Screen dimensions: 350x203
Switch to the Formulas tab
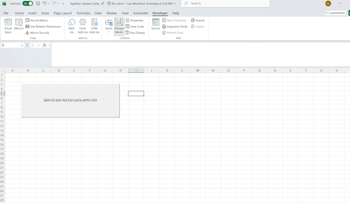coord(83,13)
